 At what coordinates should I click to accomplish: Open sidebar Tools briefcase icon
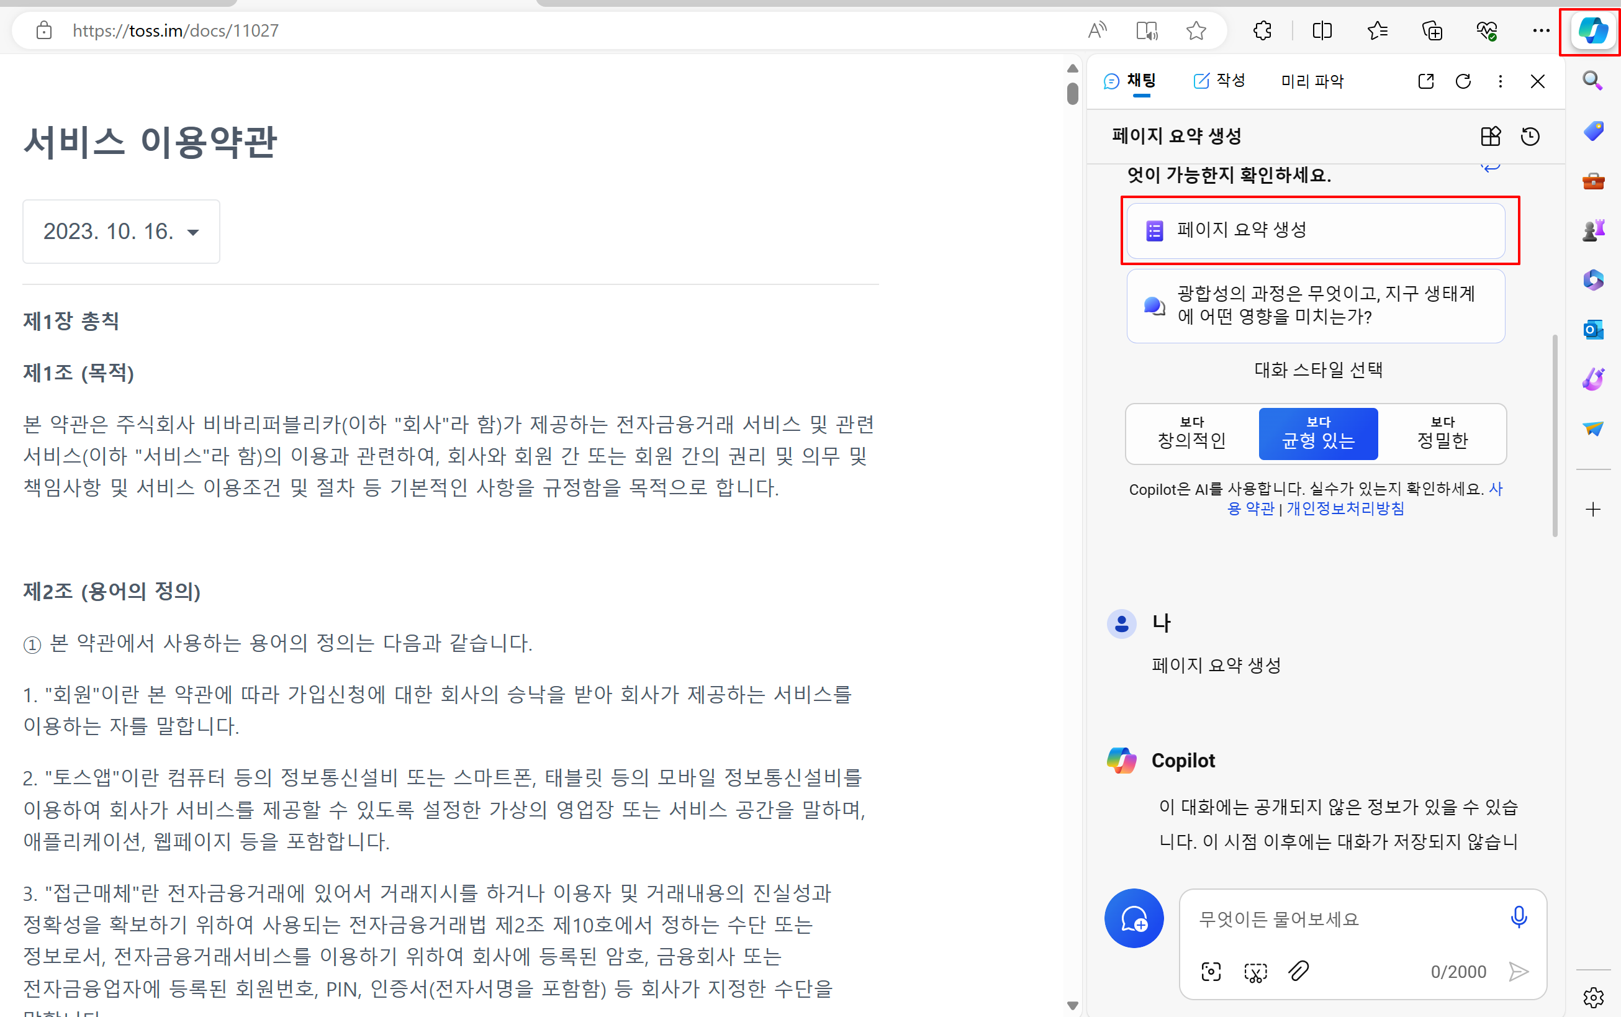(1592, 180)
